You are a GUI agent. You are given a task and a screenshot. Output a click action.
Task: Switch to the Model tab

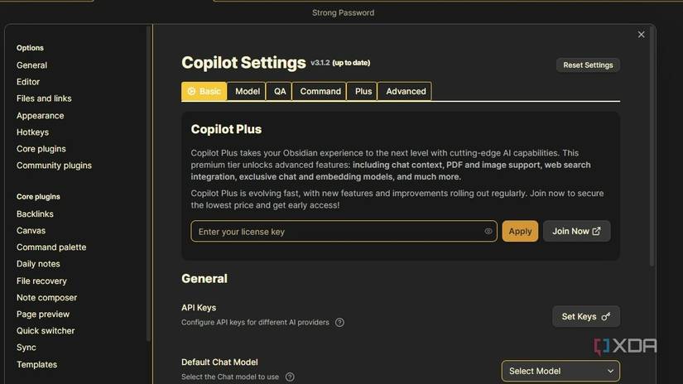247,91
